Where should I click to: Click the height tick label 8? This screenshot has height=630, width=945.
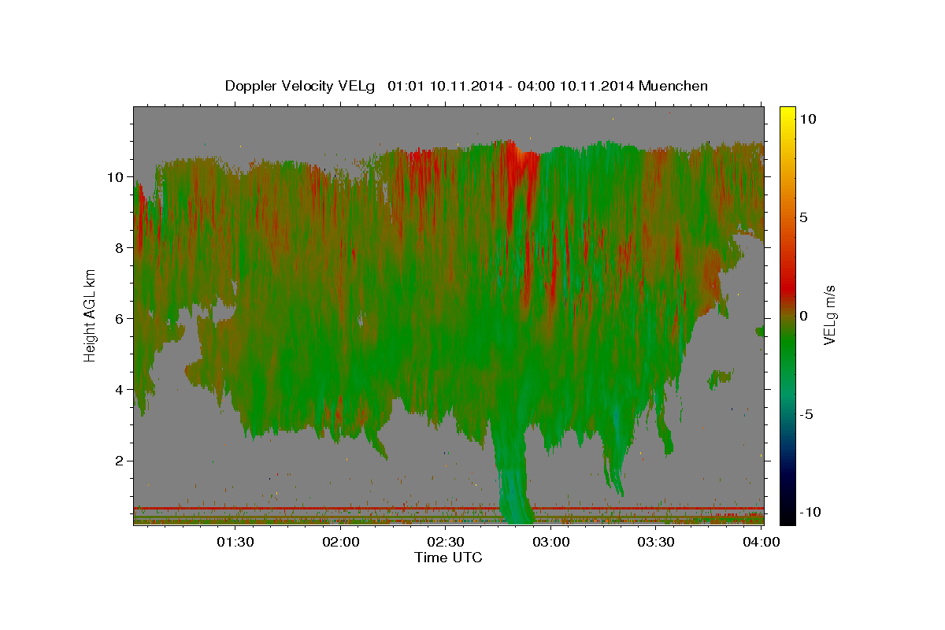coord(120,247)
